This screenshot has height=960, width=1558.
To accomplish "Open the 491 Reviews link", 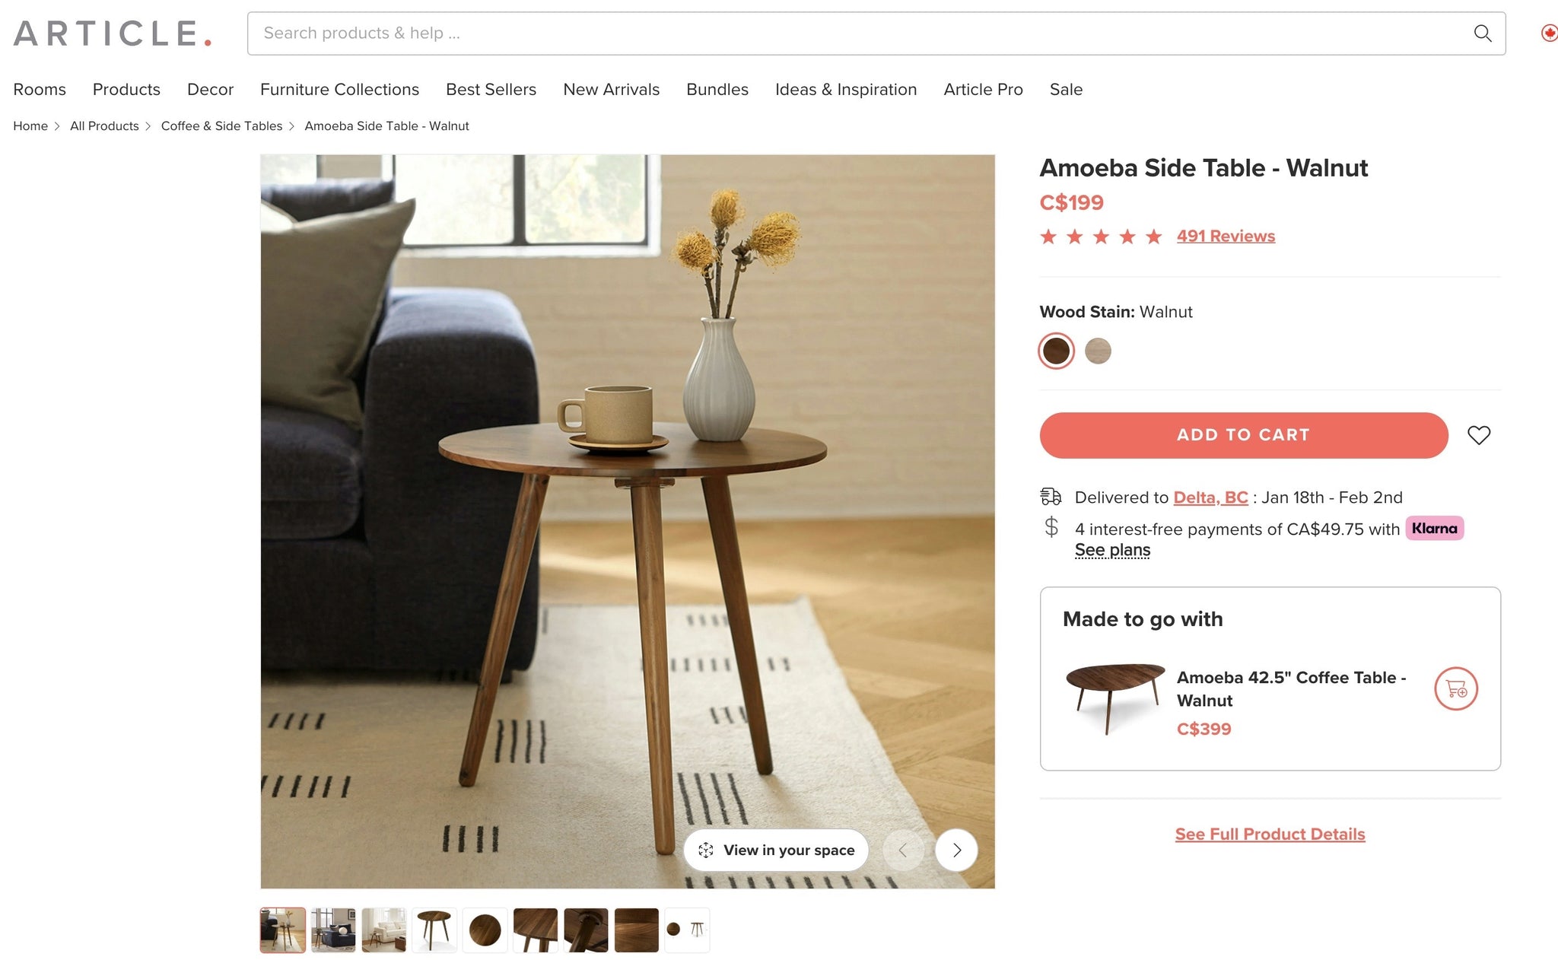I will pyautogui.click(x=1226, y=236).
